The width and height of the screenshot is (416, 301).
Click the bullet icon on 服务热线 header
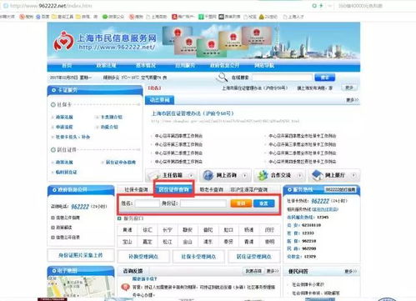pos(289,189)
